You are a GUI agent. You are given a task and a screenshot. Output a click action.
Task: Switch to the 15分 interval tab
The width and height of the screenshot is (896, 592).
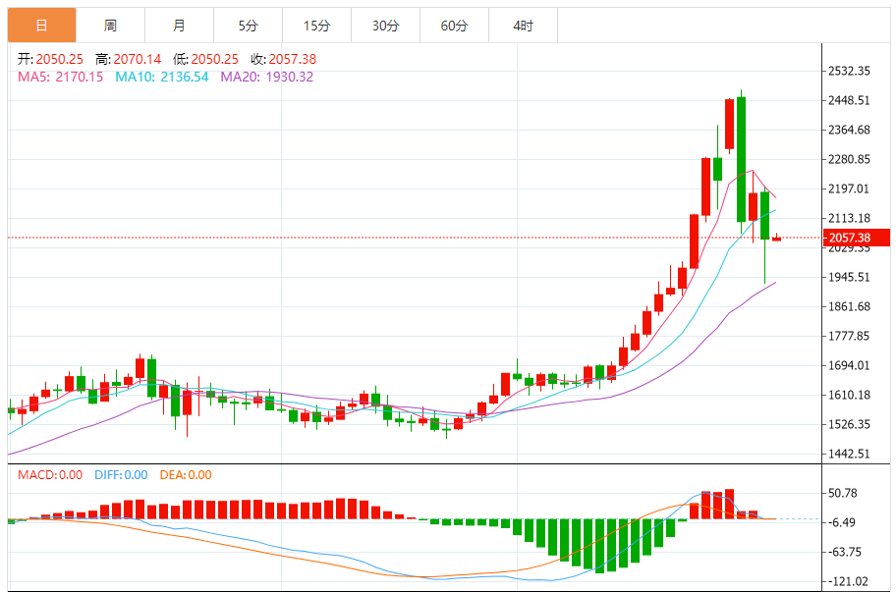(316, 26)
